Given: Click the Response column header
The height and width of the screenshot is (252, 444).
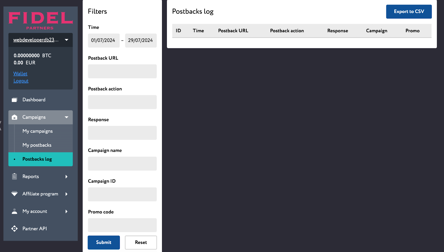Looking at the screenshot, I should (x=337, y=31).
